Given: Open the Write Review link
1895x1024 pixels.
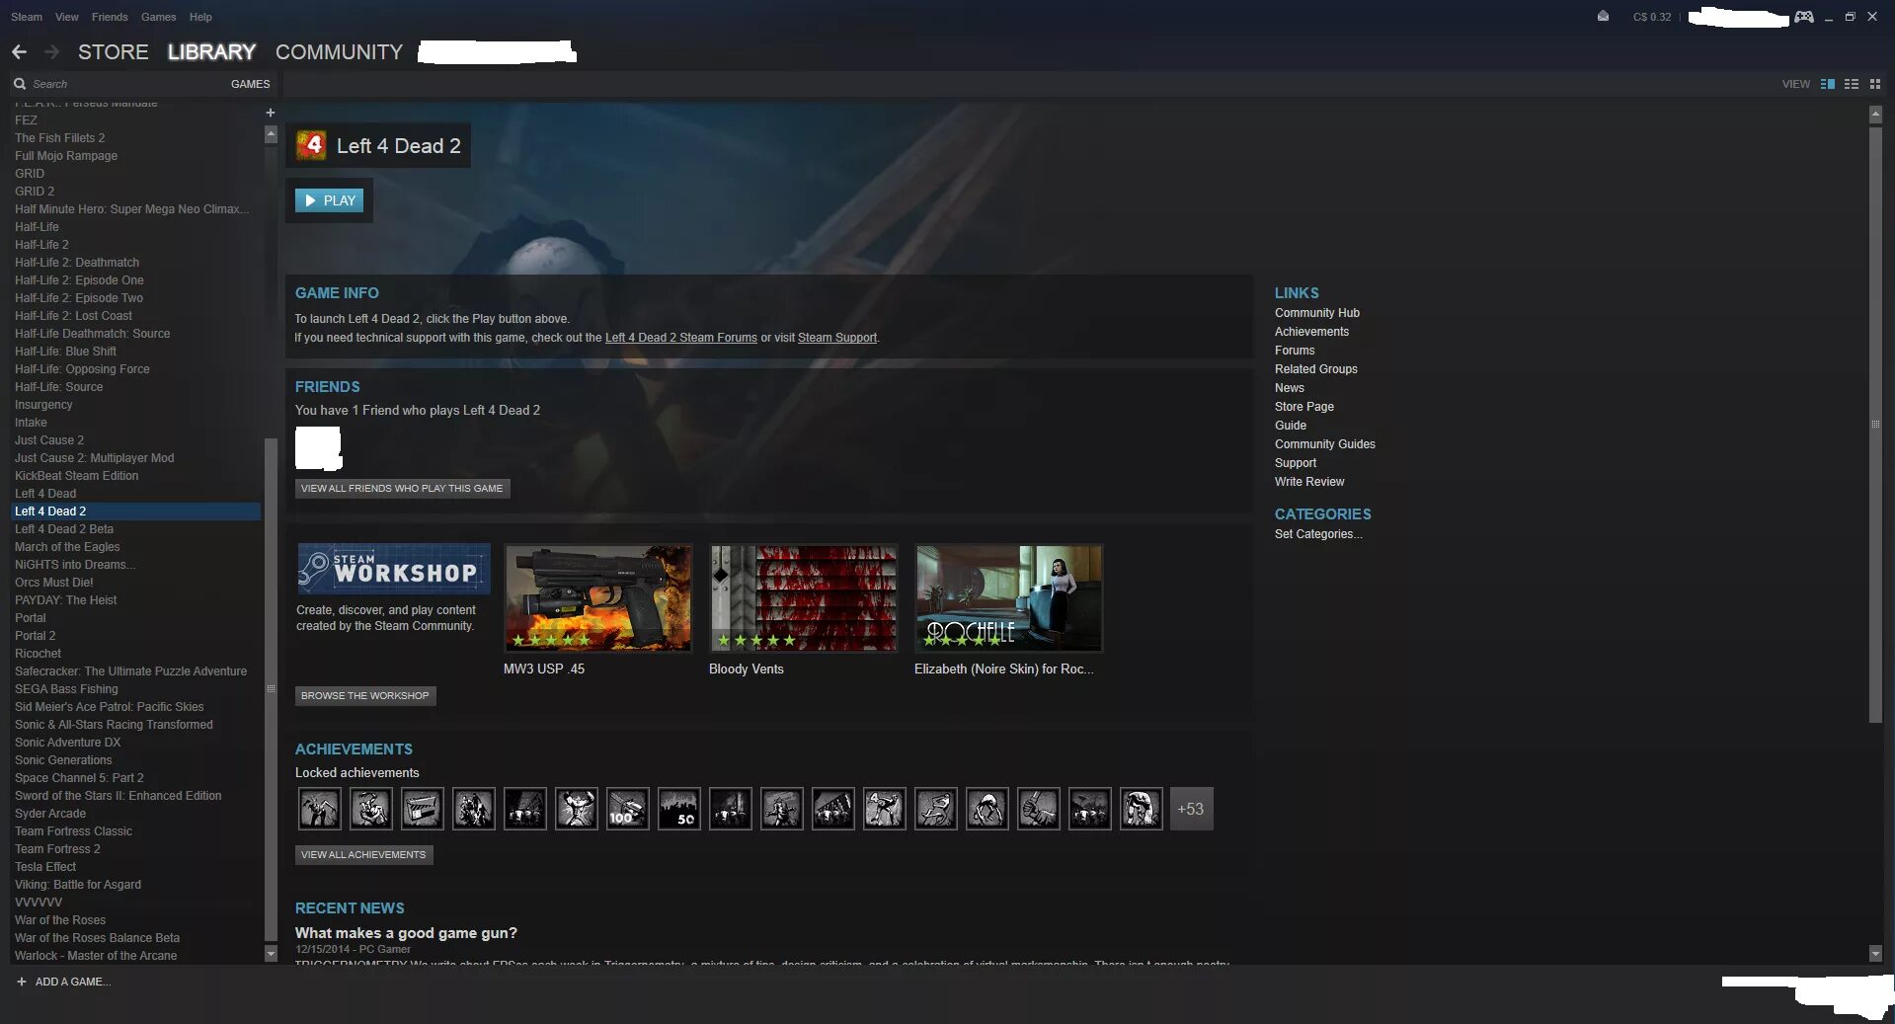Looking at the screenshot, I should [1309, 482].
